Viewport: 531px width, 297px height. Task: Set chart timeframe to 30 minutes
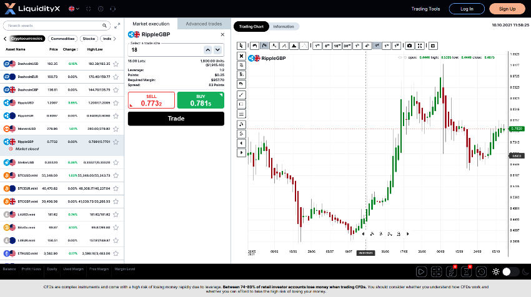(347, 46)
